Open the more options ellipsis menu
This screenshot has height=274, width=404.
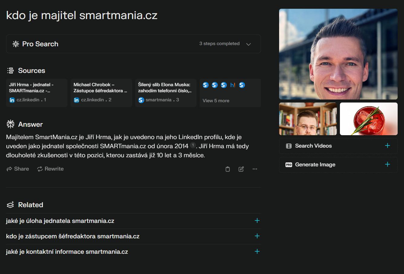(255, 169)
